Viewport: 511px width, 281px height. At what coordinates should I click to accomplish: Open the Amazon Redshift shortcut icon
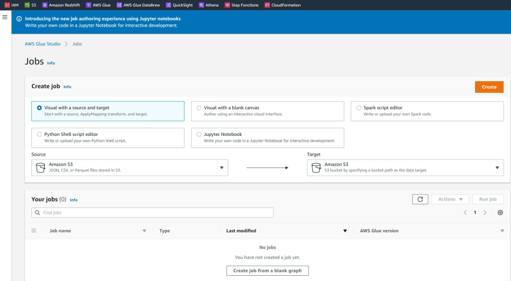pyautogui.click(x=45, y=5)
